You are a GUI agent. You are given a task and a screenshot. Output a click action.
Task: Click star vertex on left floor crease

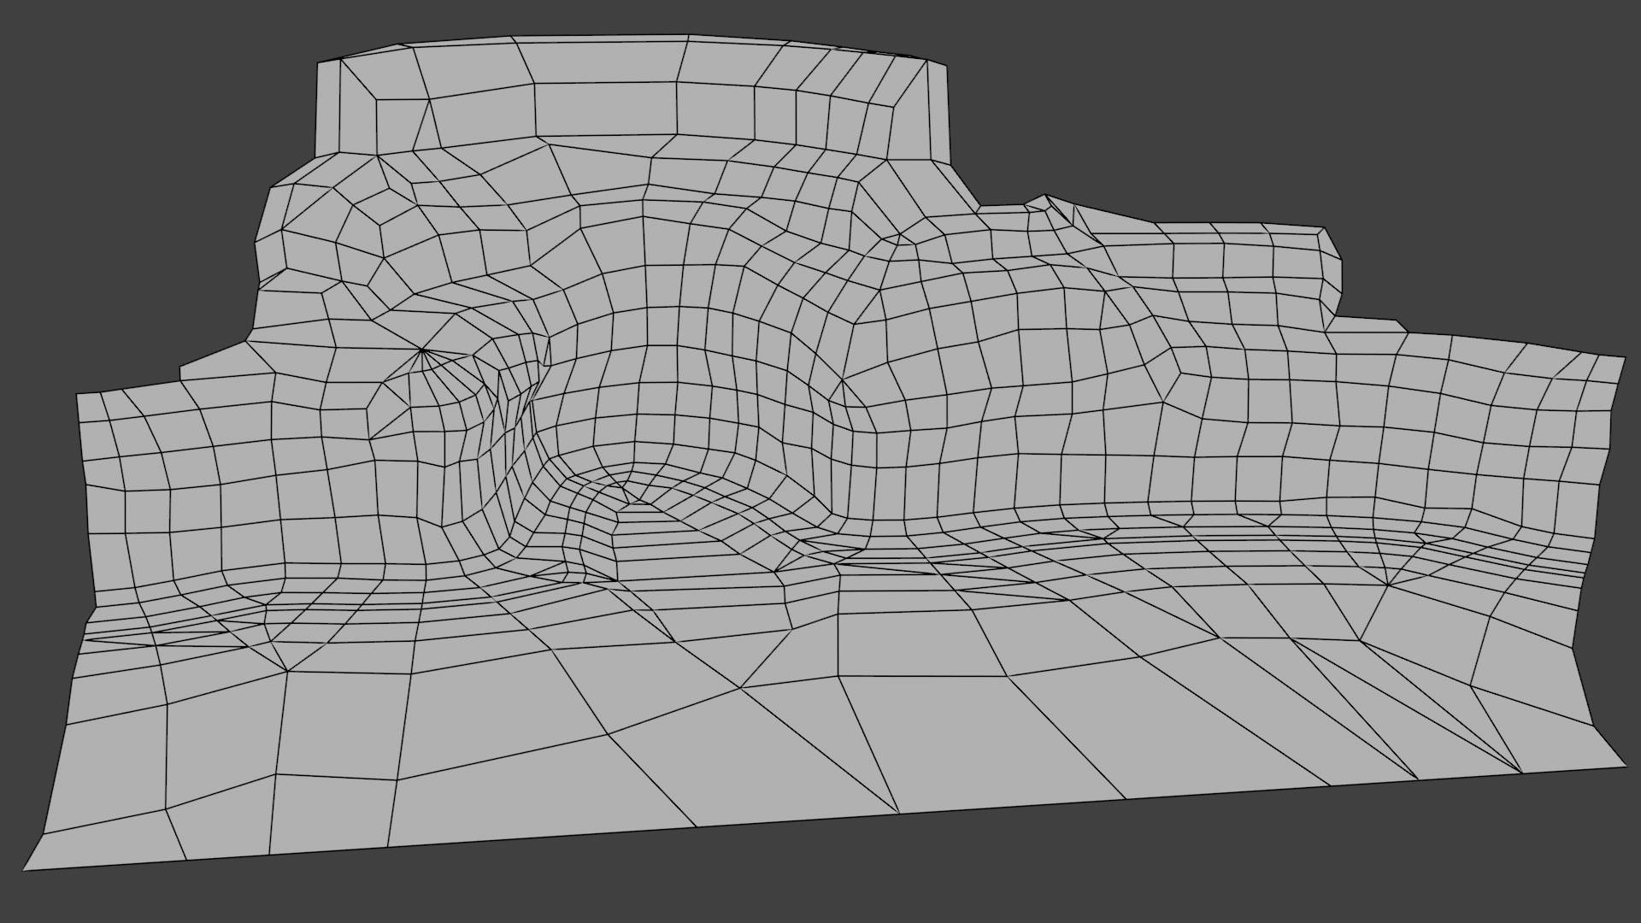[286, 671]
